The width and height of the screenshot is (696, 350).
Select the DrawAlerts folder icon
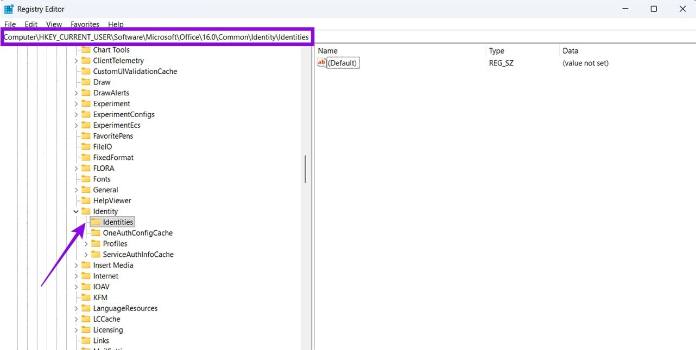coord(86,93)
